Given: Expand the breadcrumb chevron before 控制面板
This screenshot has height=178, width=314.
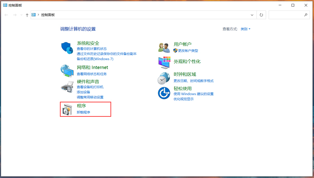Looking at the screenshot, I should pyautogui.click(x=38, y=14).
